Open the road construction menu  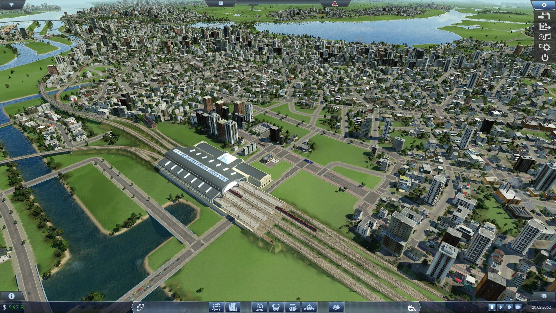(x=233, y=307)
